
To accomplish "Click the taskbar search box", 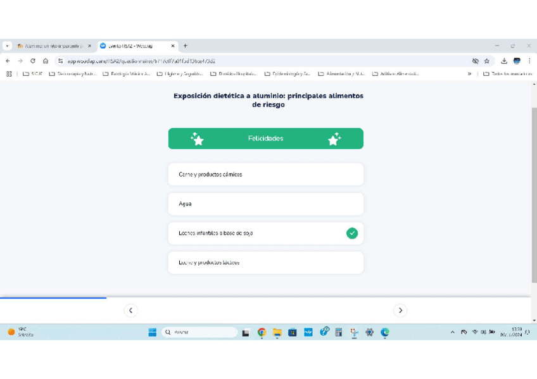I will (199, 332).
